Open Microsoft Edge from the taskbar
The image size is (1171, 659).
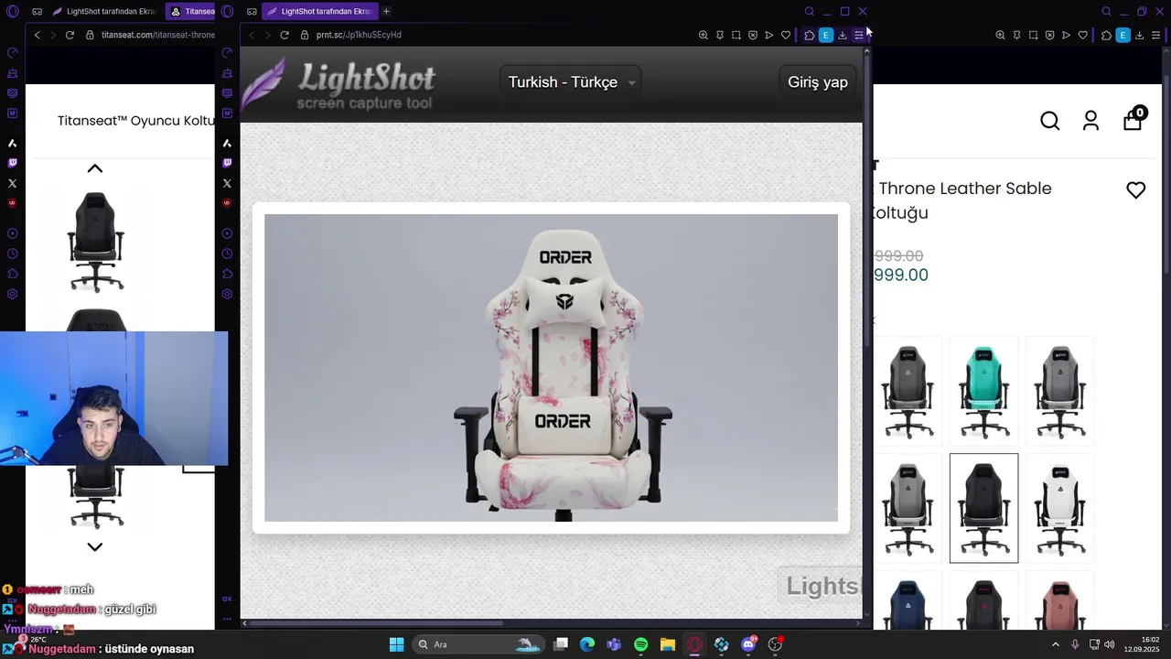[x=587, y=644]
